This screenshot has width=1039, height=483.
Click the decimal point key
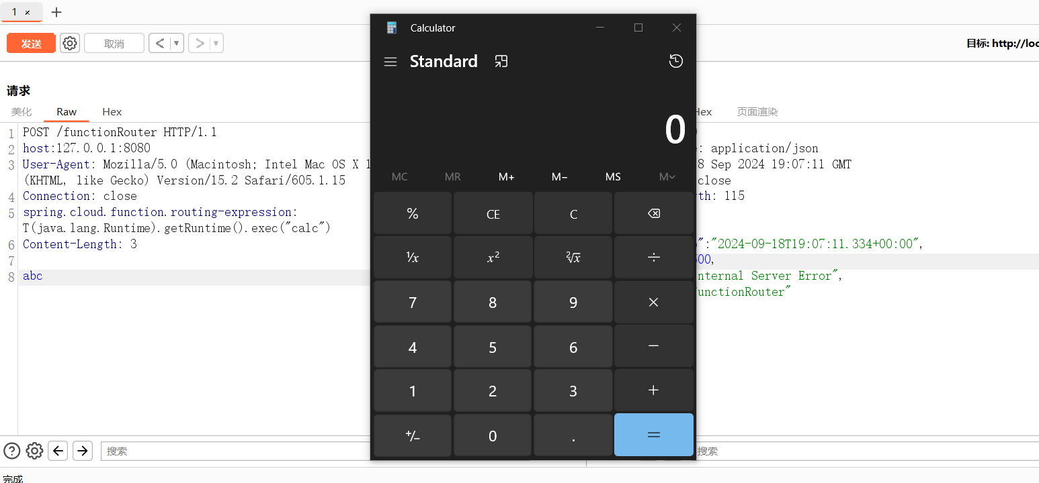[573, 435]
